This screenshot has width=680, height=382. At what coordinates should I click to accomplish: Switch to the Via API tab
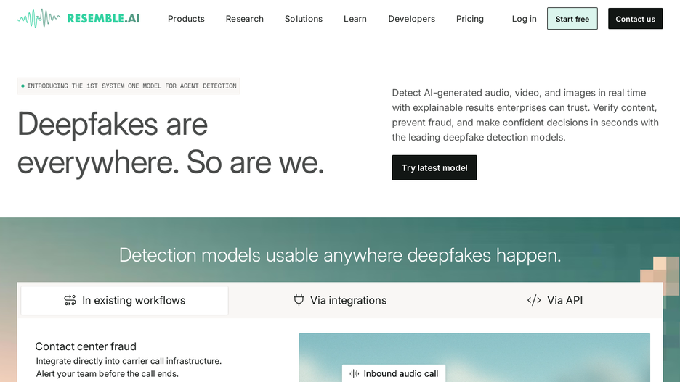pyautogui.click(x=555, y=300)
